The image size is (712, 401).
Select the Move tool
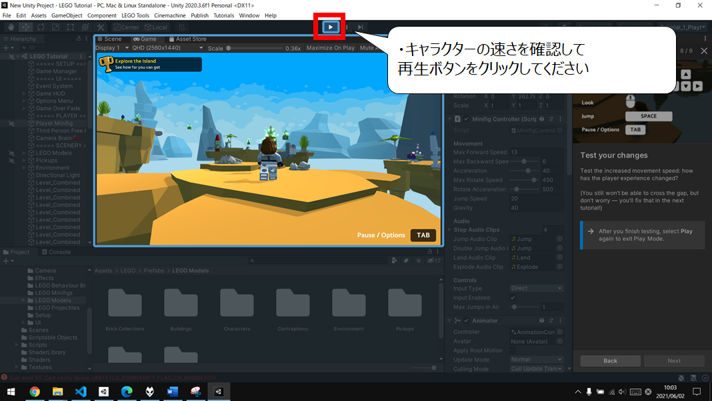click(26, 27)
